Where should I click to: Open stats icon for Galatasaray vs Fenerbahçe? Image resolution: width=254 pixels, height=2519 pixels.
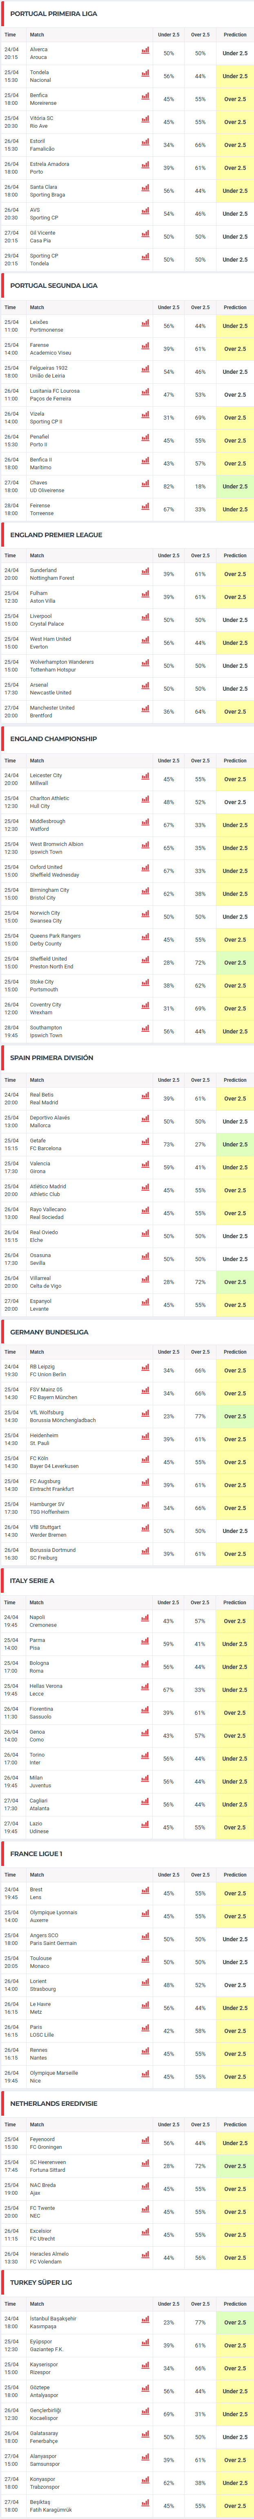145,2435
